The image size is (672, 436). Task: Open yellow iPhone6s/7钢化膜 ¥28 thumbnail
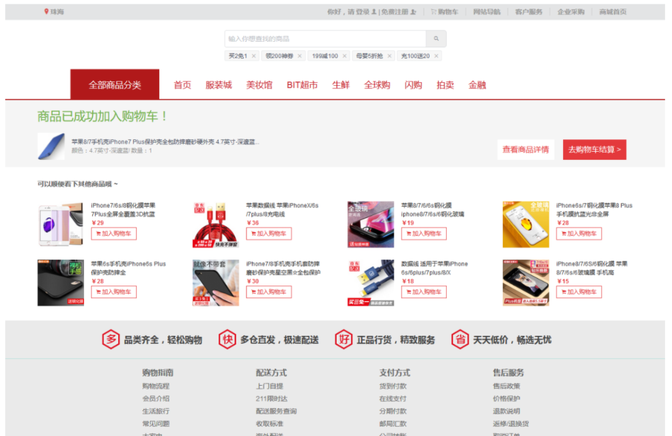coord(526,225)
